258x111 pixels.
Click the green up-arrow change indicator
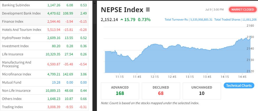click(121, 20)
